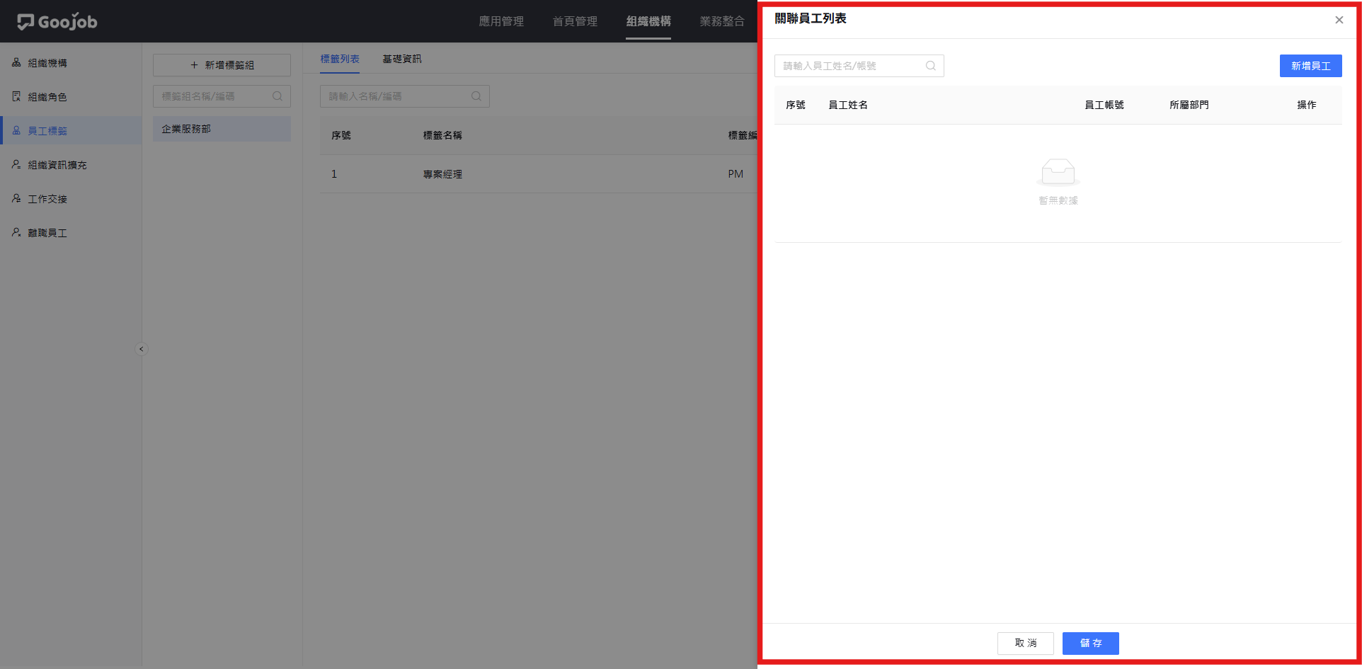Click search icon in employee name field
This screenshot has height=669, width=1362.
coord(931,66)
